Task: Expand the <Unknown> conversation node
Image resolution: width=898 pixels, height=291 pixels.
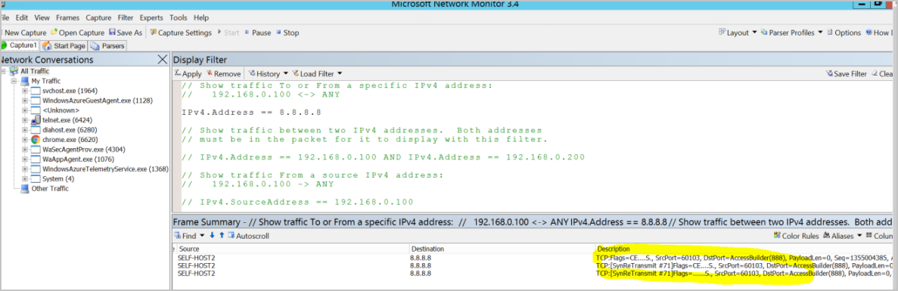Action: click(x=25, y=110)
